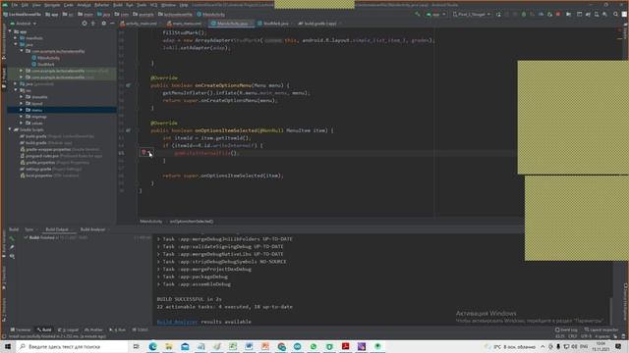The width and height of the screenshot is (629, 353).
Task: Collapse the Gradle Scripts tree node
Action: (10, 129)
